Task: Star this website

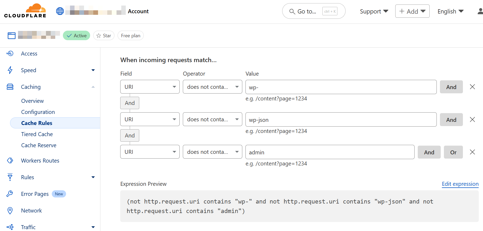Action: (104, 35)
